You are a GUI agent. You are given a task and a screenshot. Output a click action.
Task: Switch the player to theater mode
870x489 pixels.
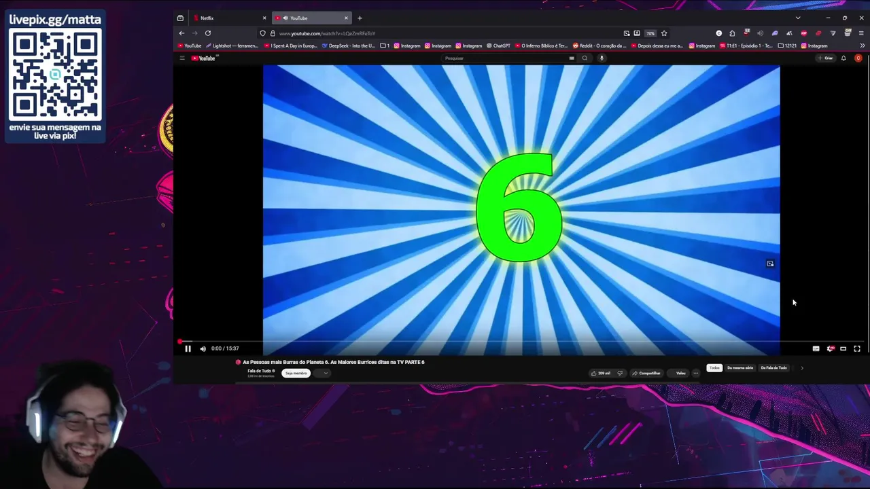(843, 348)
